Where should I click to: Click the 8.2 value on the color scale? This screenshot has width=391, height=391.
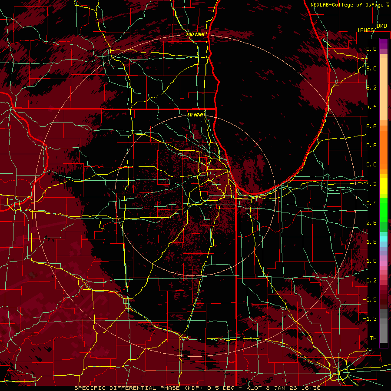click(x=371, y=87)
